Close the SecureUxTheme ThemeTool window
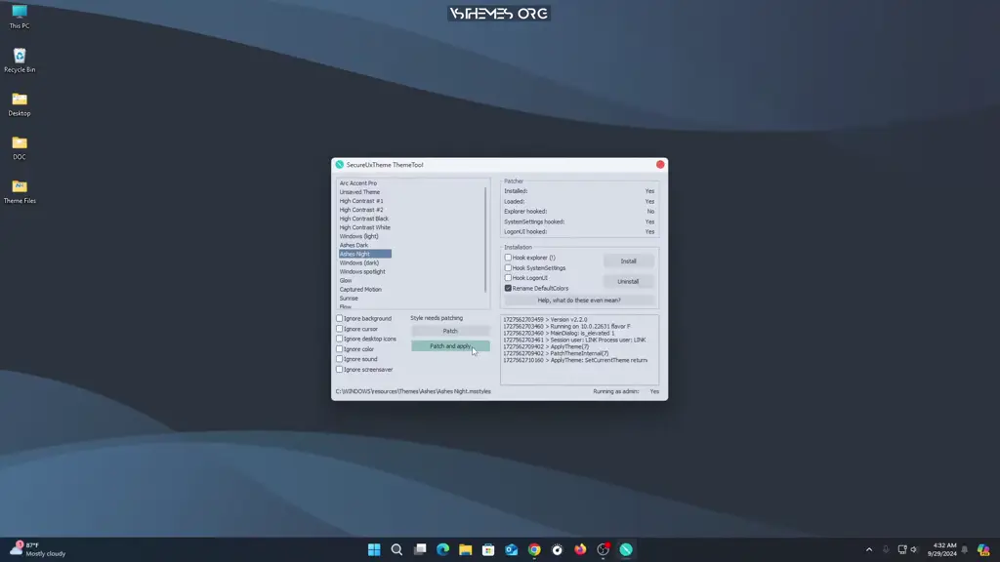Image resolution: width=1000 pixels, height=562 pixels. 660,164
